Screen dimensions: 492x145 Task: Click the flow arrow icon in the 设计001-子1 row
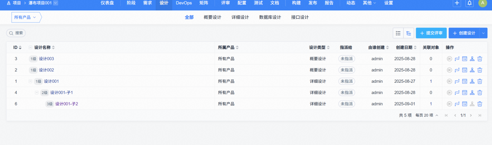(457, 92)
